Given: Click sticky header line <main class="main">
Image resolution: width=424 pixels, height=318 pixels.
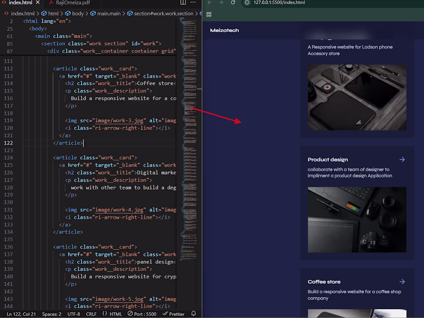Looking at the screenshot, I should coord(64,36).
